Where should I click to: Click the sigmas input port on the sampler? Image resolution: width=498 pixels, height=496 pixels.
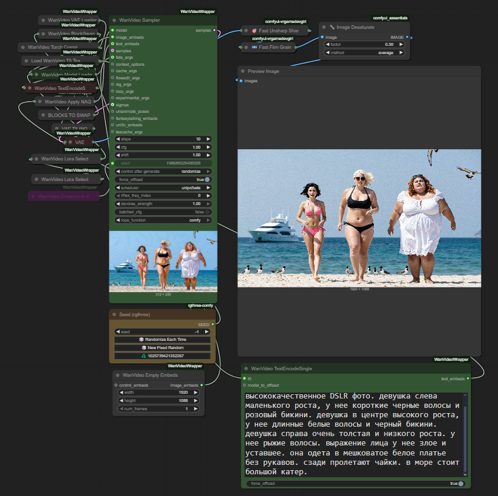click(112, 105)
